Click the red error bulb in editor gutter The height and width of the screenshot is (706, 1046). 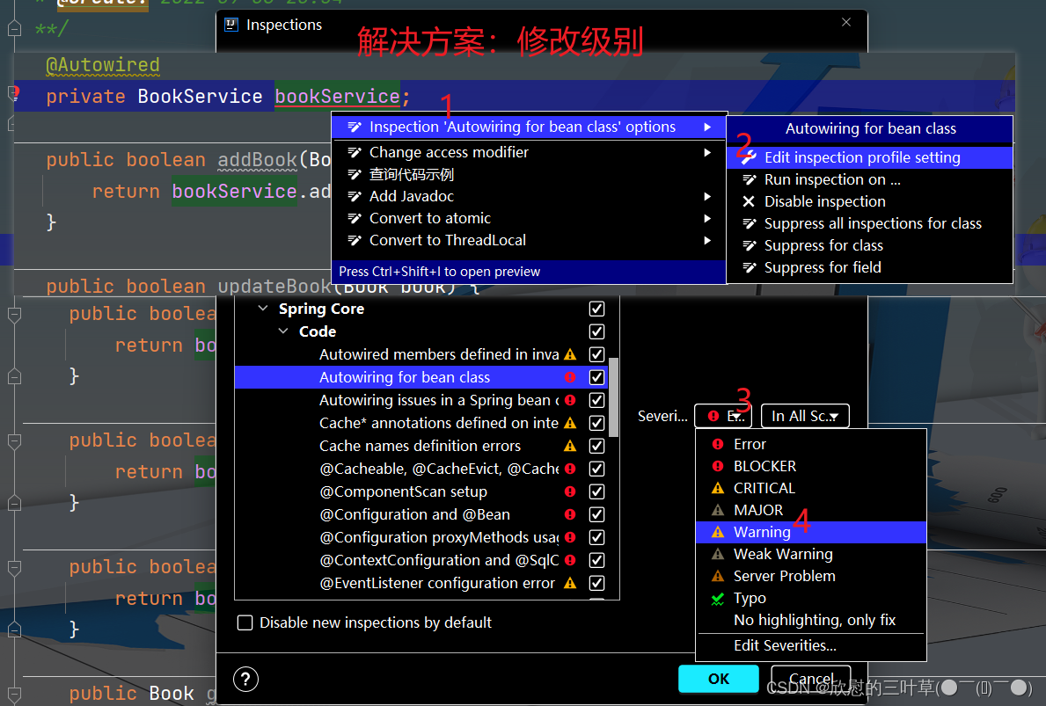15,92
